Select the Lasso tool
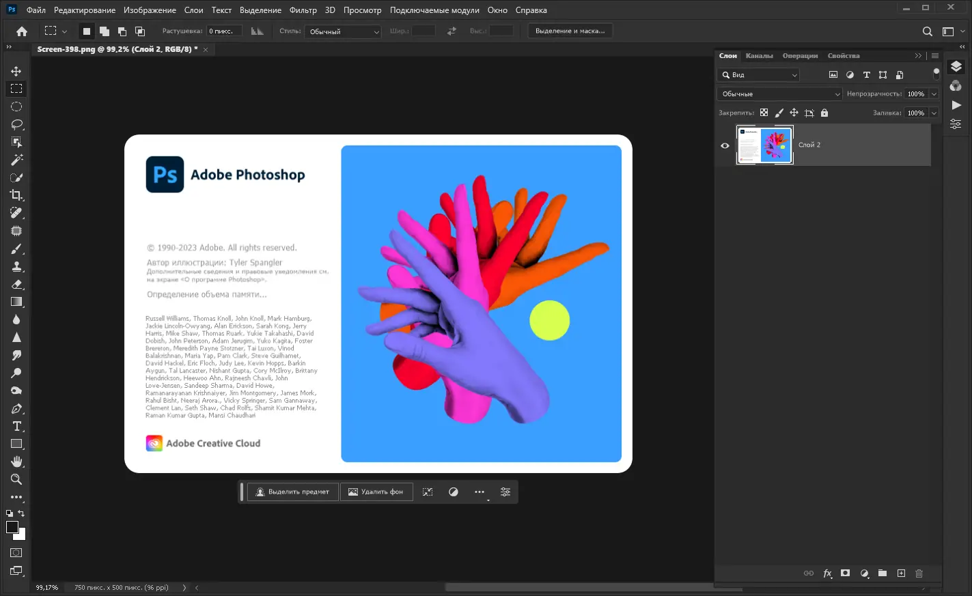This screenshot has height=596, width=972. point(16,124)
